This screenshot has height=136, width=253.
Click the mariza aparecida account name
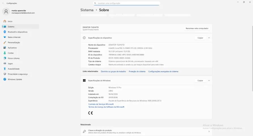[x=18, y=10]
